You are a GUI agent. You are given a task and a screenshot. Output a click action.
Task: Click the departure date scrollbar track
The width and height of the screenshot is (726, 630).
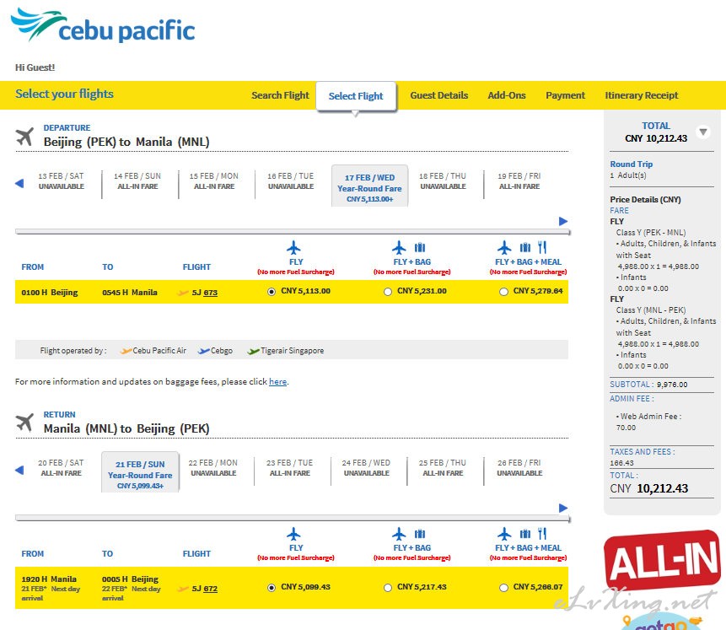(293, 232)
